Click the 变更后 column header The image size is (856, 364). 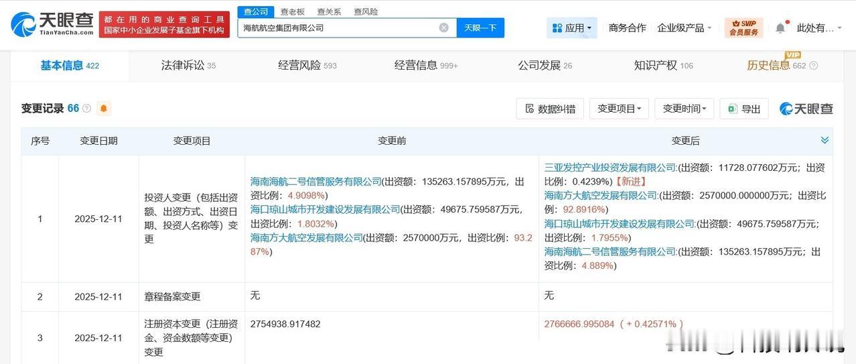pos(685,141)
